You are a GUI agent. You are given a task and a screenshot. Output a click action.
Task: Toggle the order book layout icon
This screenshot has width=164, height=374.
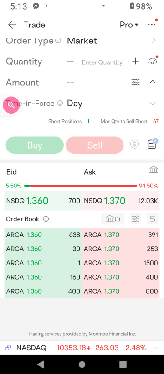pyautogui.click(x=152, y=219)
